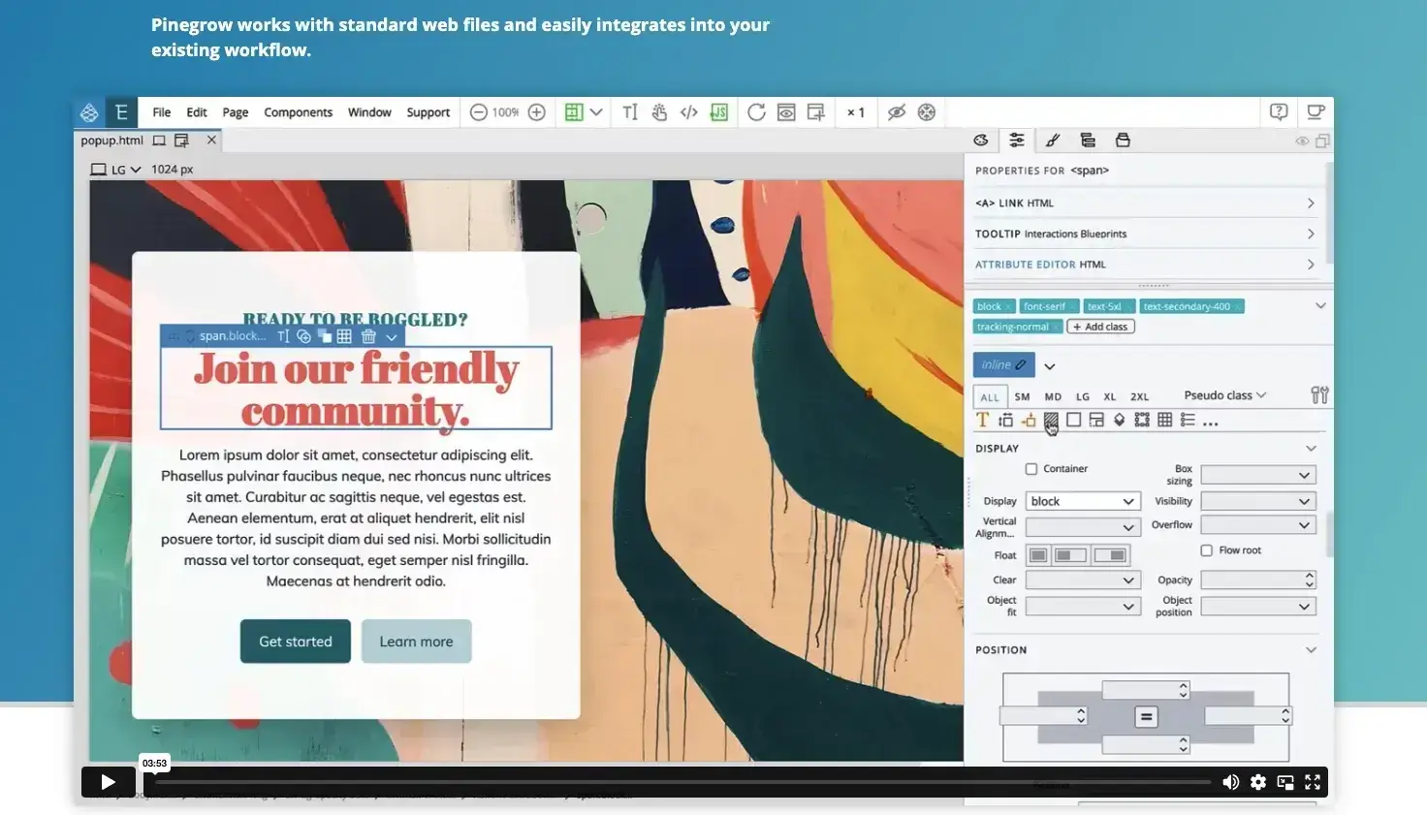Screen dimensions: 1427x815
Task: Open the brush style panel tab
Action: tap(1052, 141)
